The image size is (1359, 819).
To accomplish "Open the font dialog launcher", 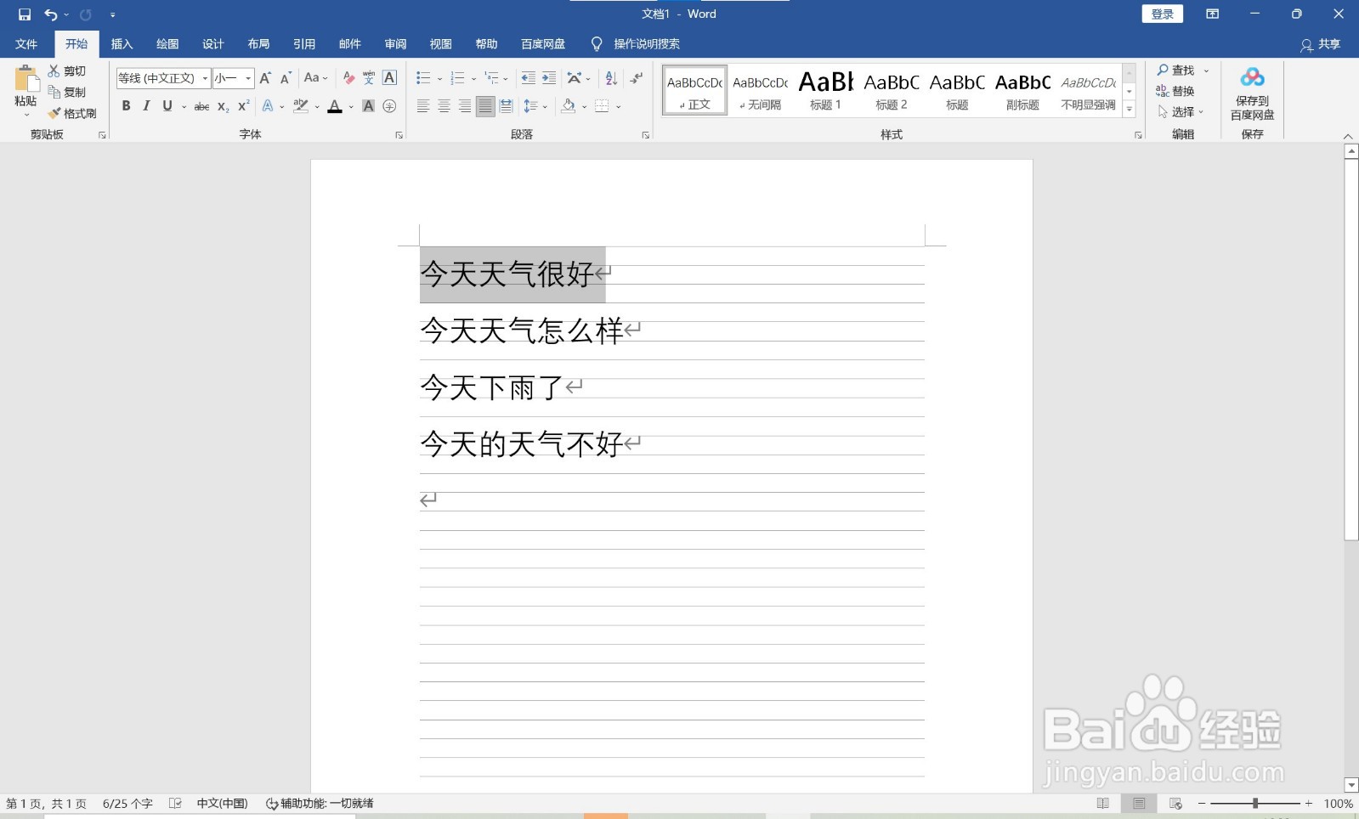I will coord(399,135).
